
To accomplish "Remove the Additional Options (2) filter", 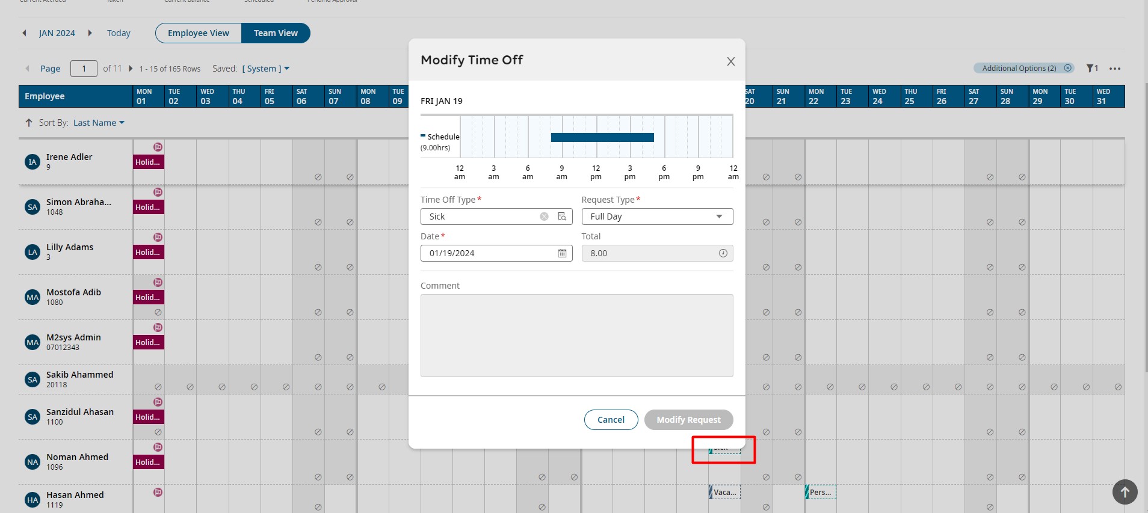I will pos(1067,68).
